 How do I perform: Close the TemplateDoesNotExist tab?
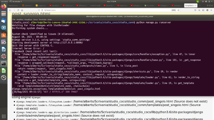coord(196,5)
